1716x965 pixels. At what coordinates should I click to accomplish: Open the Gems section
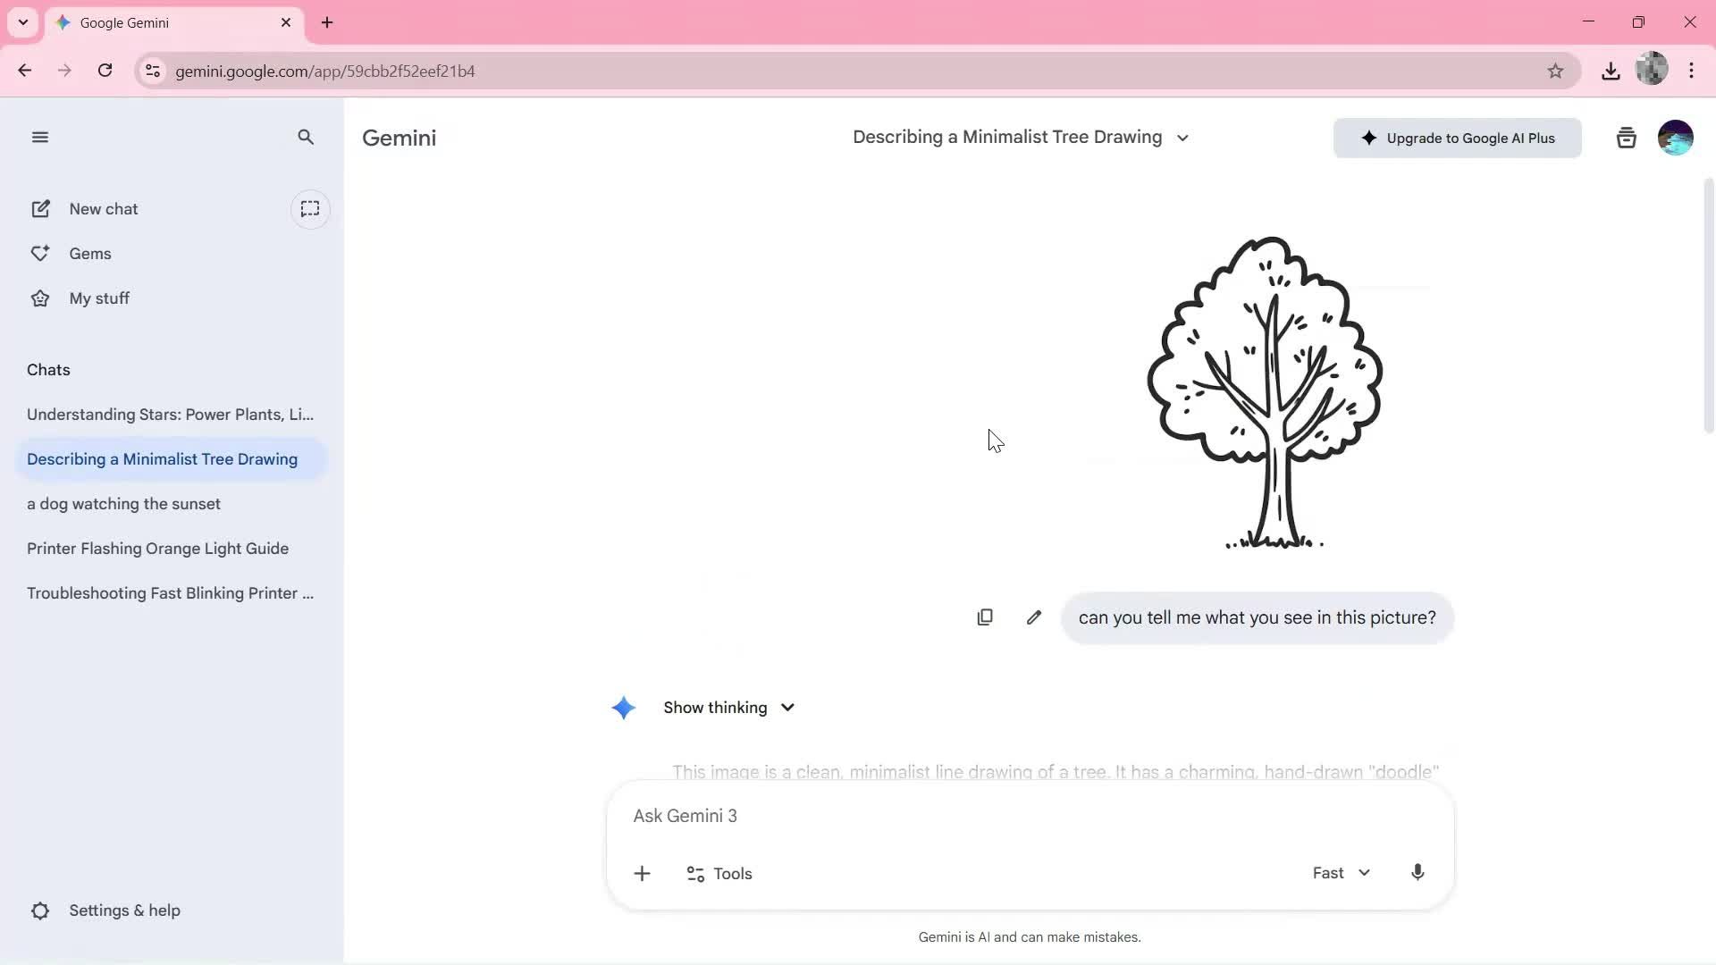90,254
